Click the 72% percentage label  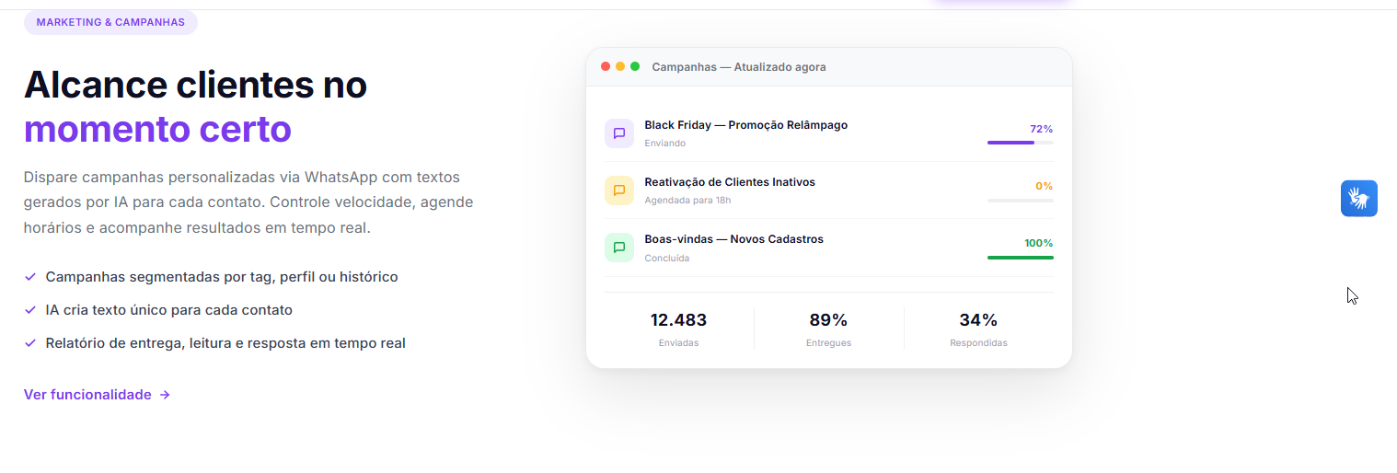pos(1042,129)
